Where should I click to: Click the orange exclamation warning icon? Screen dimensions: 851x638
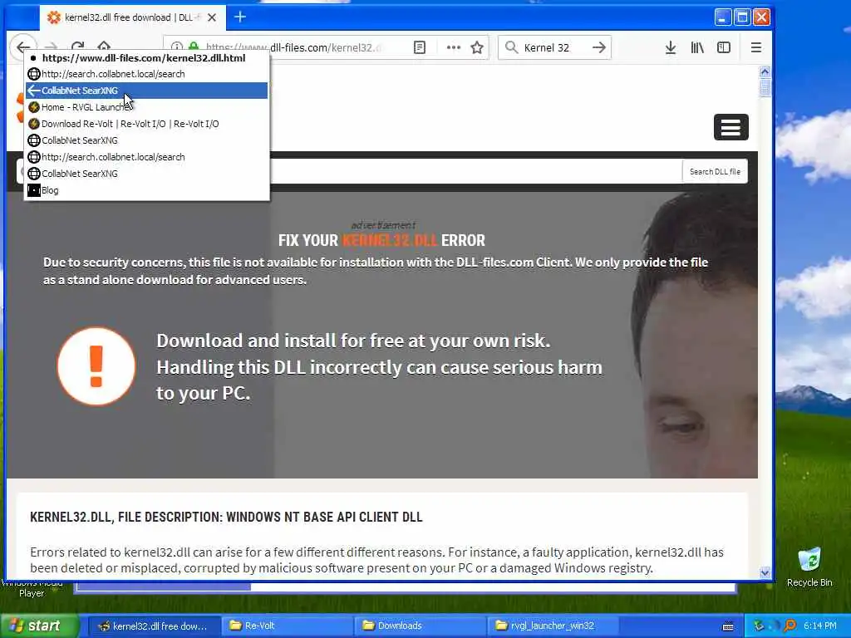[x=96, y=366]
